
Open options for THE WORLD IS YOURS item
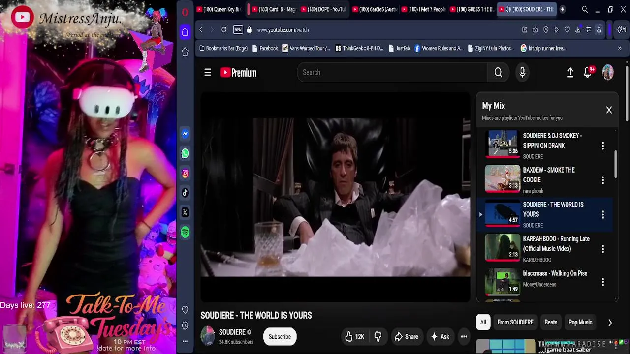[603, 215]
